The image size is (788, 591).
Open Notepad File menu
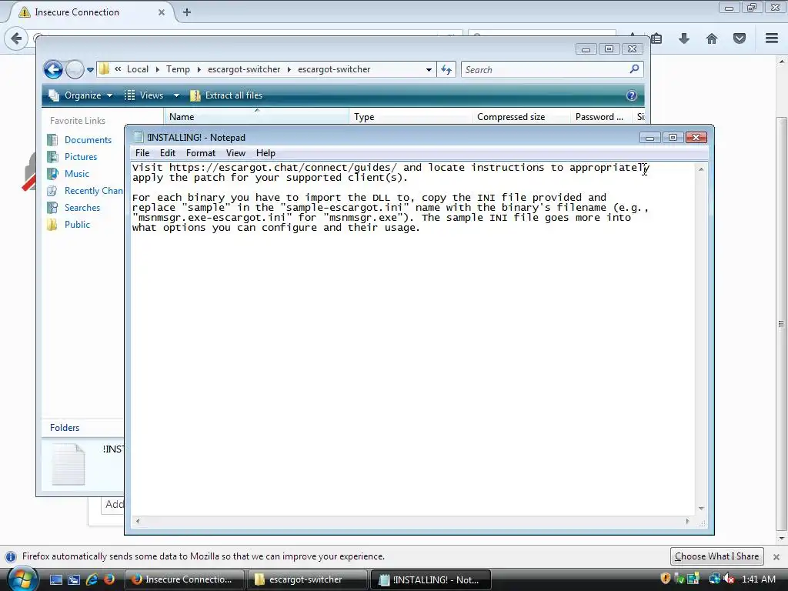142,153
